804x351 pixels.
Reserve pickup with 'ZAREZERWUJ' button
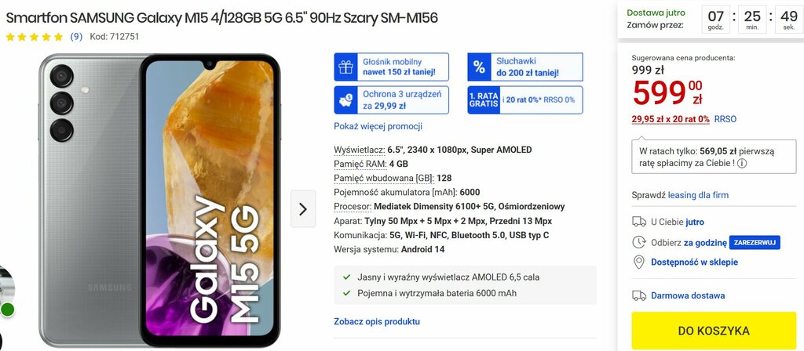pyautogui.click(x=755, y=242)
